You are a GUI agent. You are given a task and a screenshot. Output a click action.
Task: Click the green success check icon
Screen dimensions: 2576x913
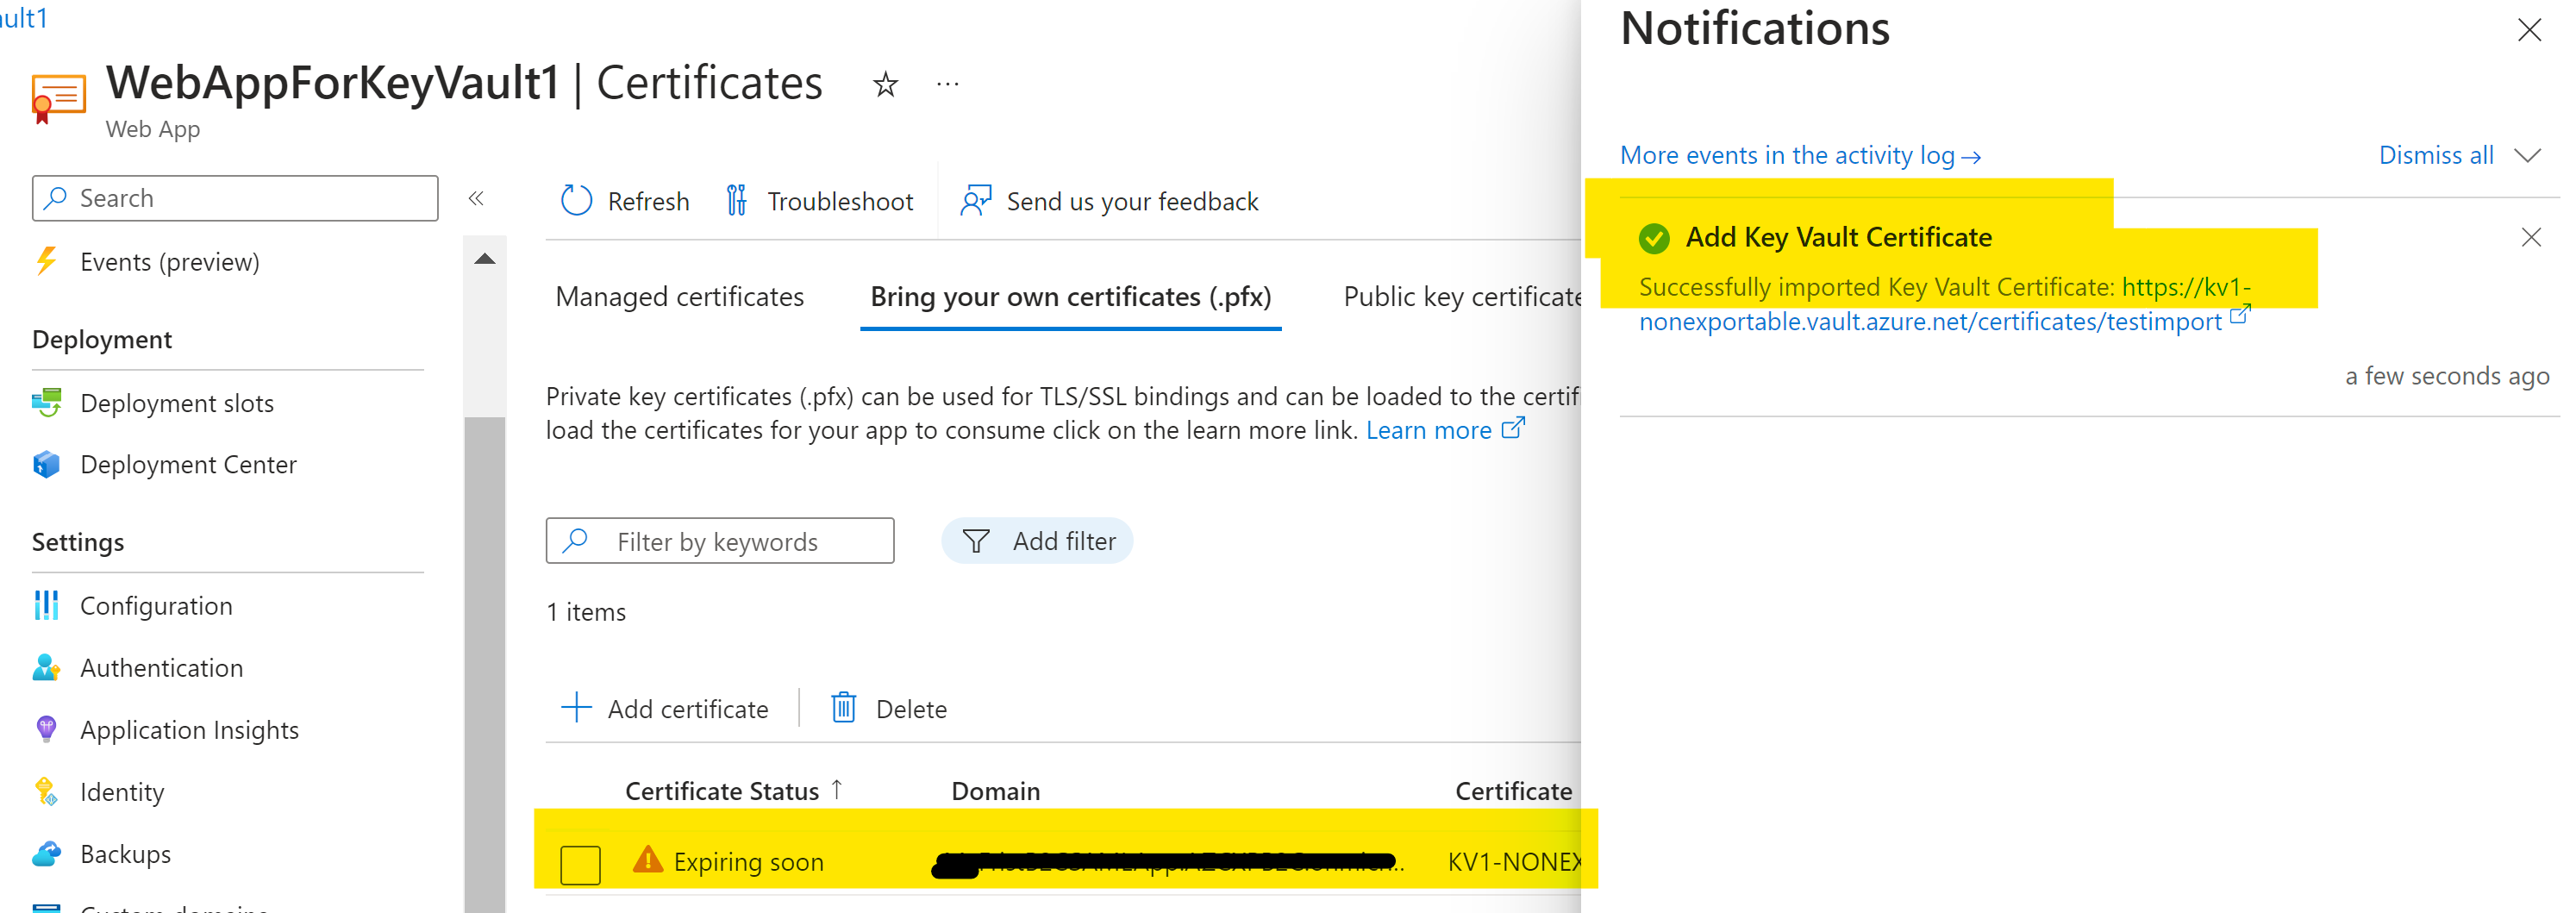(1654, 238)
